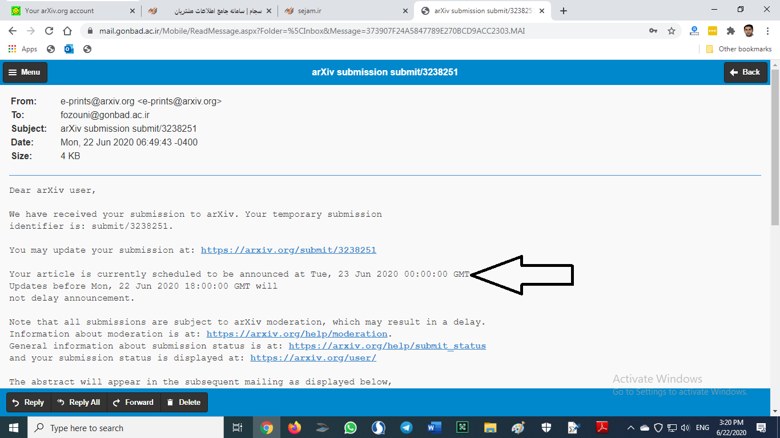
Task: Open WhatsApp from the taskbar
Action: [350, 428]
